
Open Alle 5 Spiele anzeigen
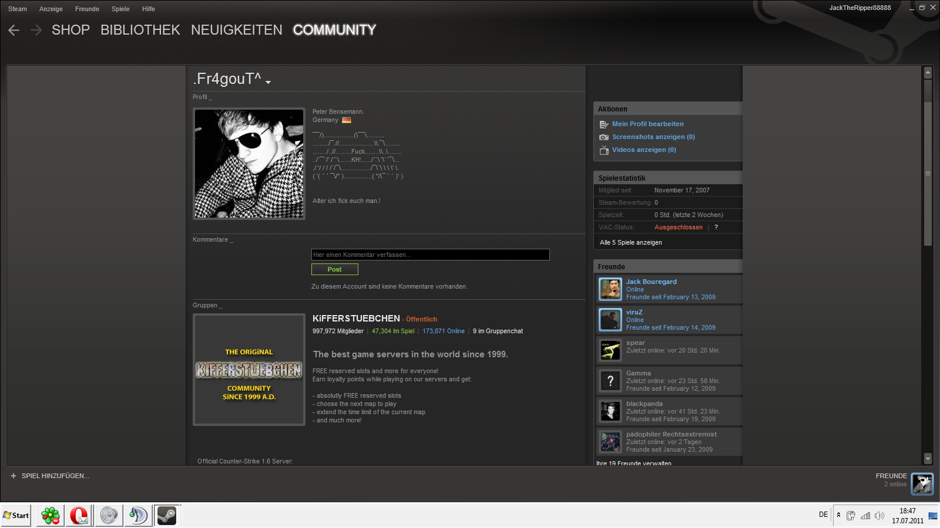click(x=631, y=242)
